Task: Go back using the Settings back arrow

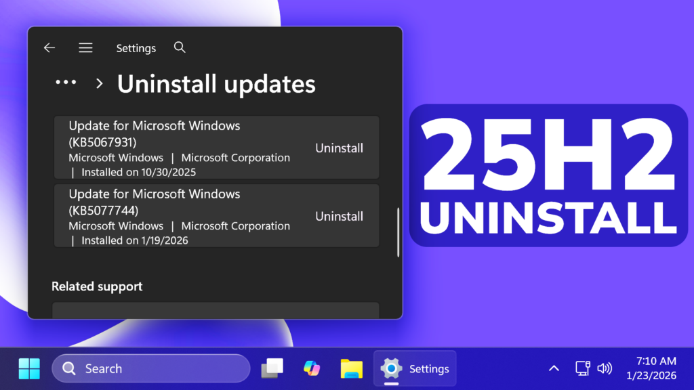Action: tap(49, 48)
